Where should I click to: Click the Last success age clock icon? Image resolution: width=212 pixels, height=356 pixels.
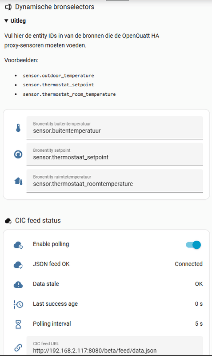pos(18,304)
